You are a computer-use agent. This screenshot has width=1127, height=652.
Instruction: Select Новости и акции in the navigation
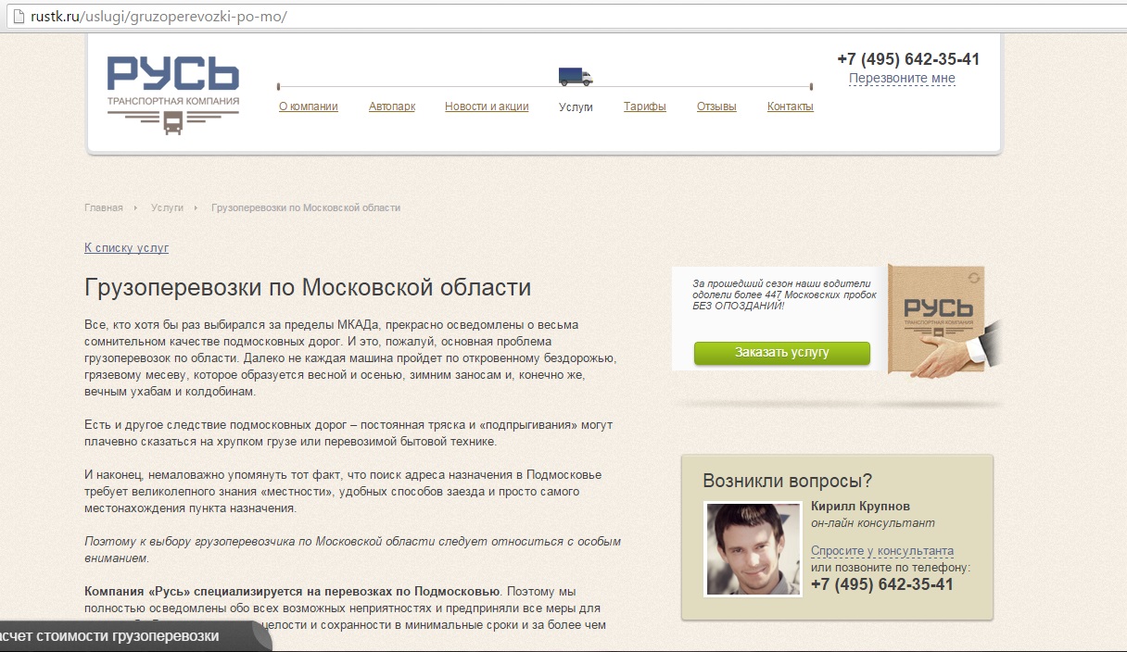click(487, 106)
